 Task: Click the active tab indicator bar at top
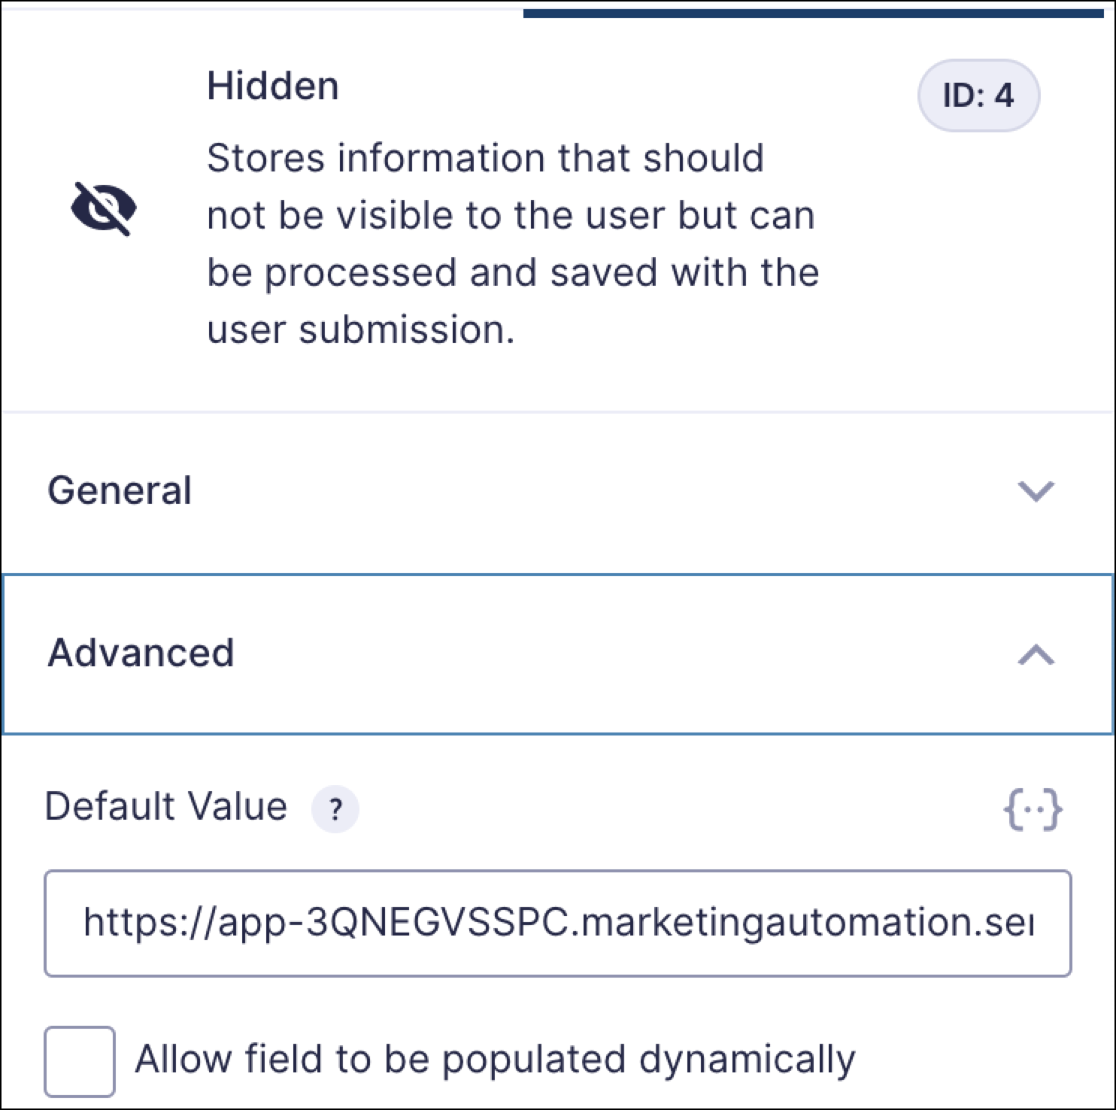point(812,13)
